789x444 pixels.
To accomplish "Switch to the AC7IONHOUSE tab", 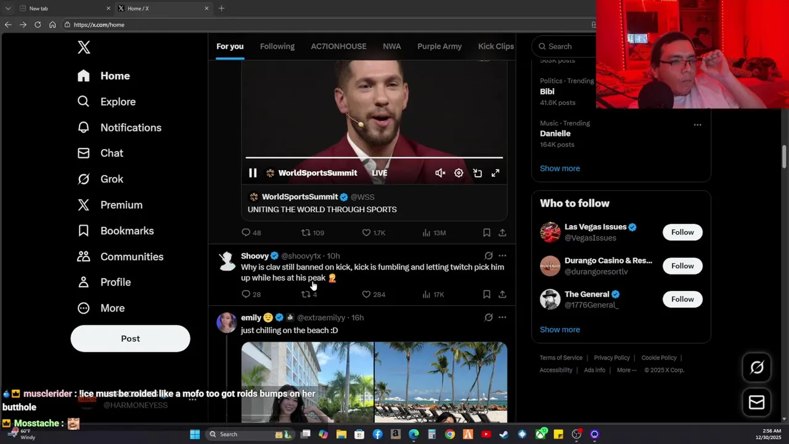I will point(338,46).
